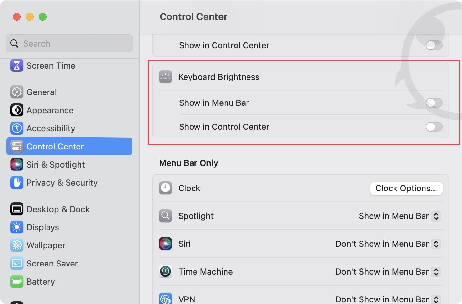Screen dimensions: 462x304
Task: Click the Privacy & Security hand icon
Action: coord(17,183)
